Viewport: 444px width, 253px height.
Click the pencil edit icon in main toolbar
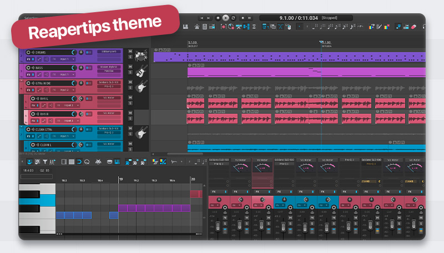[x=379, y=27]
